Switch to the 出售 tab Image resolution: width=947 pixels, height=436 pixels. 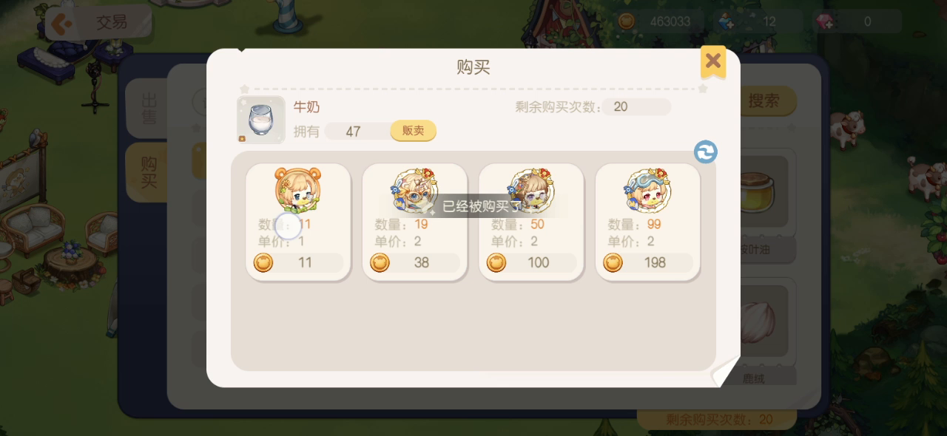coord(149,109)
